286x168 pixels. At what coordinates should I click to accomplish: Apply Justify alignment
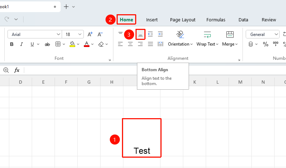(x=150, y=44)
